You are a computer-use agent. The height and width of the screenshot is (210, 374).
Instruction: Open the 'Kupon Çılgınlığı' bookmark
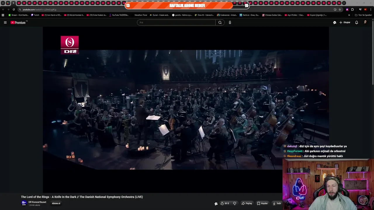point(317,15)
